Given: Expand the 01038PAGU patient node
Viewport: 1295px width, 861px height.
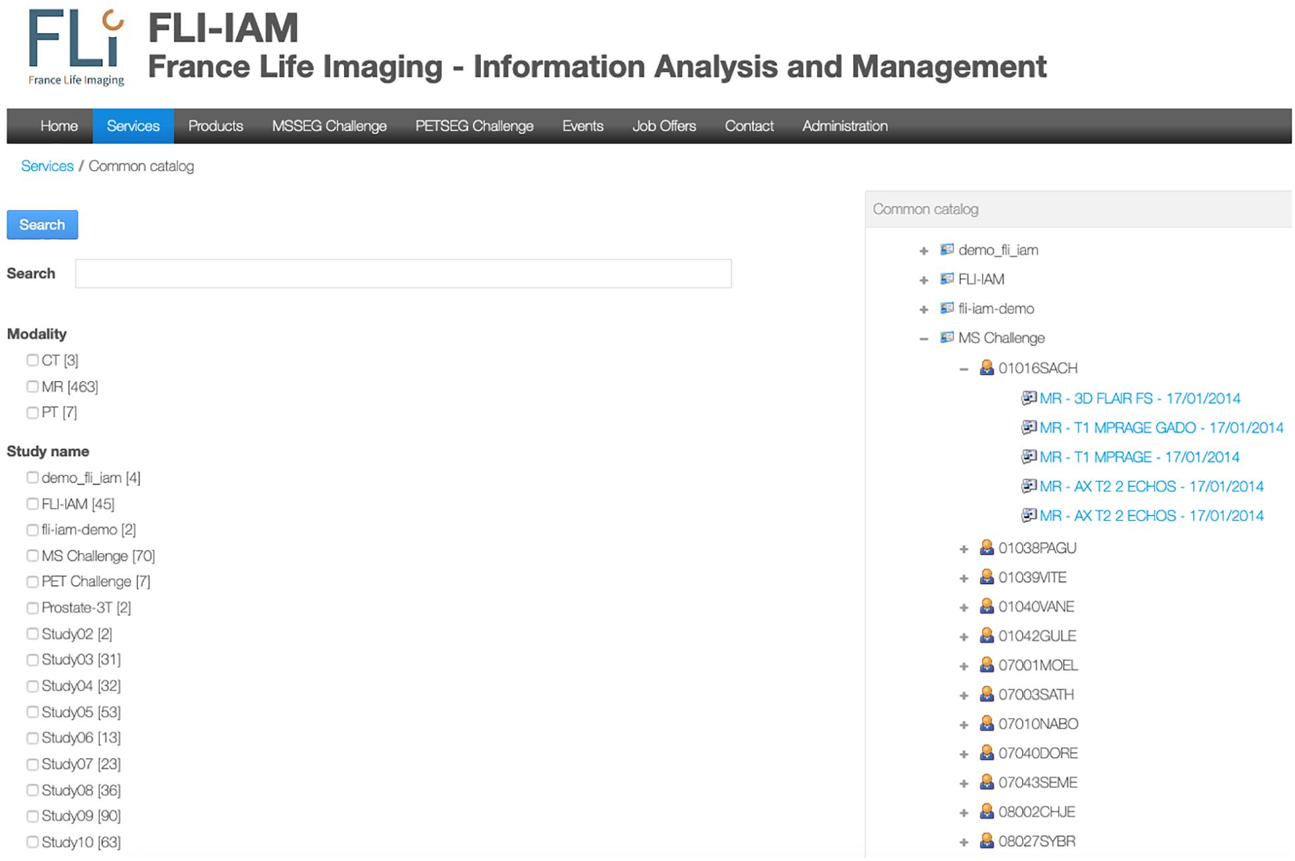Looking at the screenshot, I should (x=964, y=549).
